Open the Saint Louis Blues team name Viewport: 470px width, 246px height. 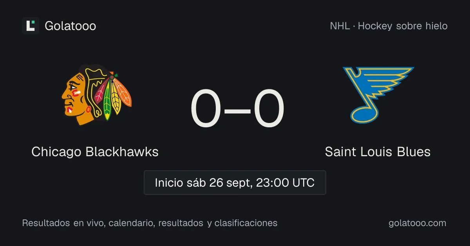point(378,152)
